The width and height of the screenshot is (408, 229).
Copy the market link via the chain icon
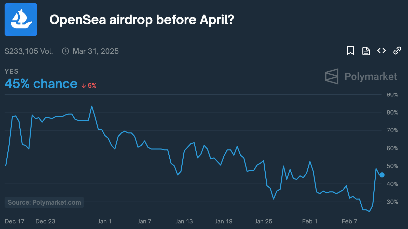(x=397, y=51)
